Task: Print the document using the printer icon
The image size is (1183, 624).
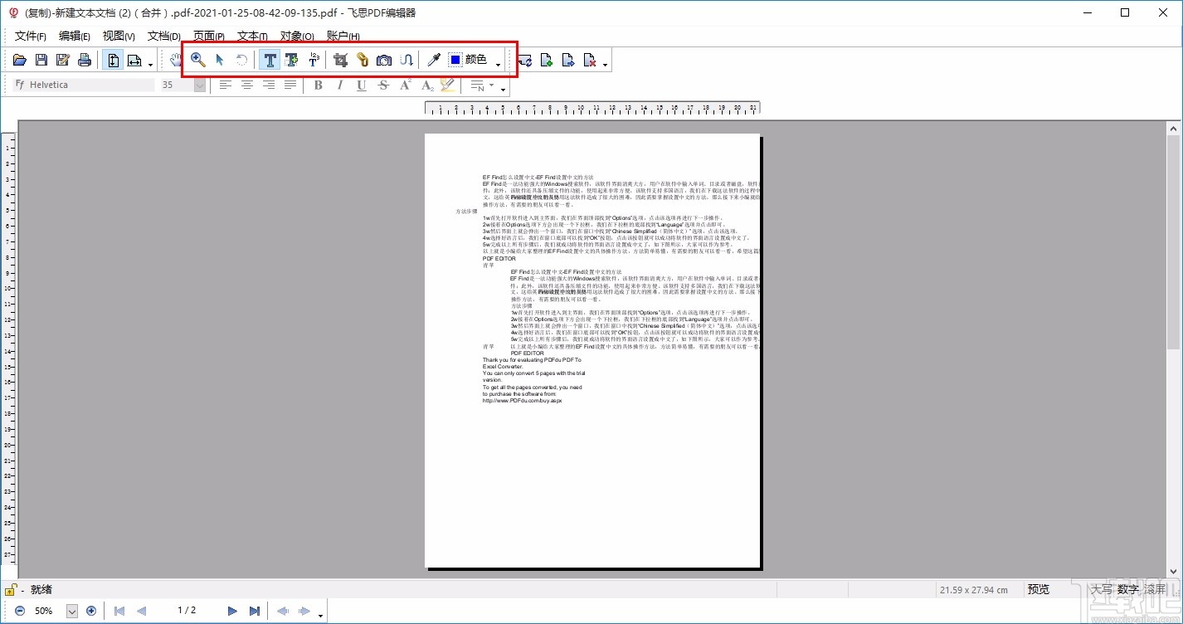Action: (85, 60)
